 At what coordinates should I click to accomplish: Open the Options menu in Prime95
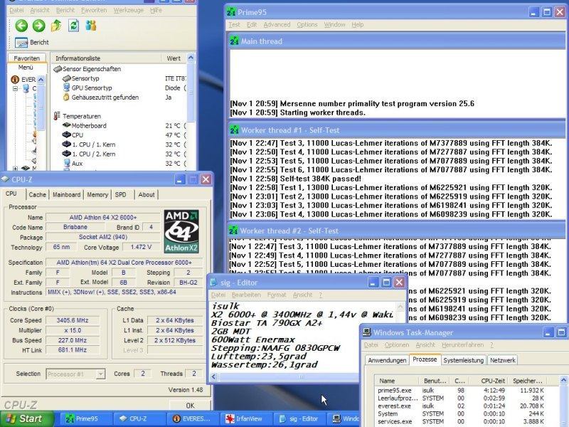(307, 25)
